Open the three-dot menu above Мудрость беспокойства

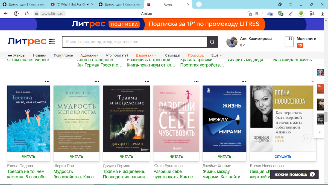tap(97, 81)
